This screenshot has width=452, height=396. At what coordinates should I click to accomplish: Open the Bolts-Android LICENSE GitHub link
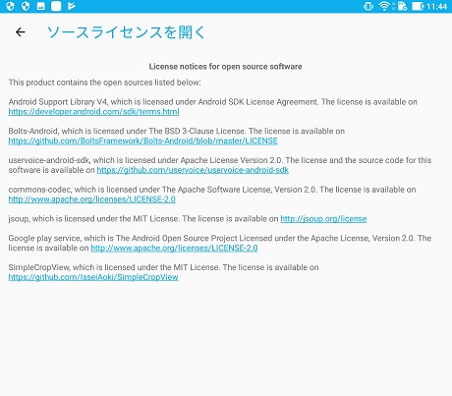point(142,141)
